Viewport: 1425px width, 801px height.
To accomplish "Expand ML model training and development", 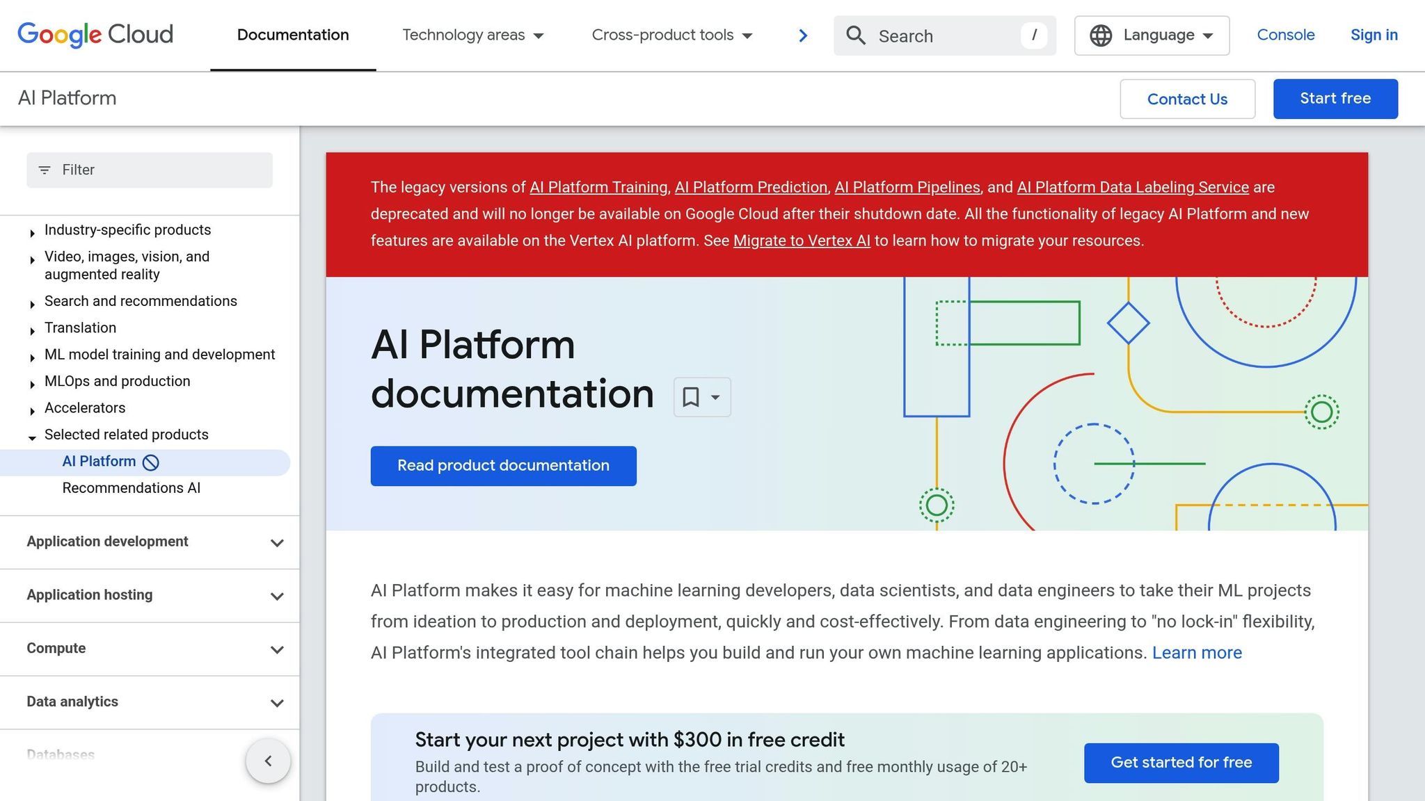I will coord(32,357).
